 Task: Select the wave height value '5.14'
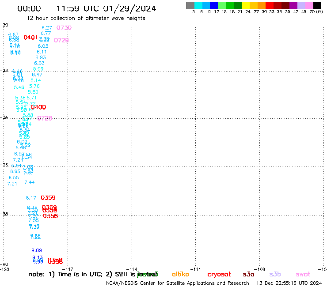click(x=36, y=80)
